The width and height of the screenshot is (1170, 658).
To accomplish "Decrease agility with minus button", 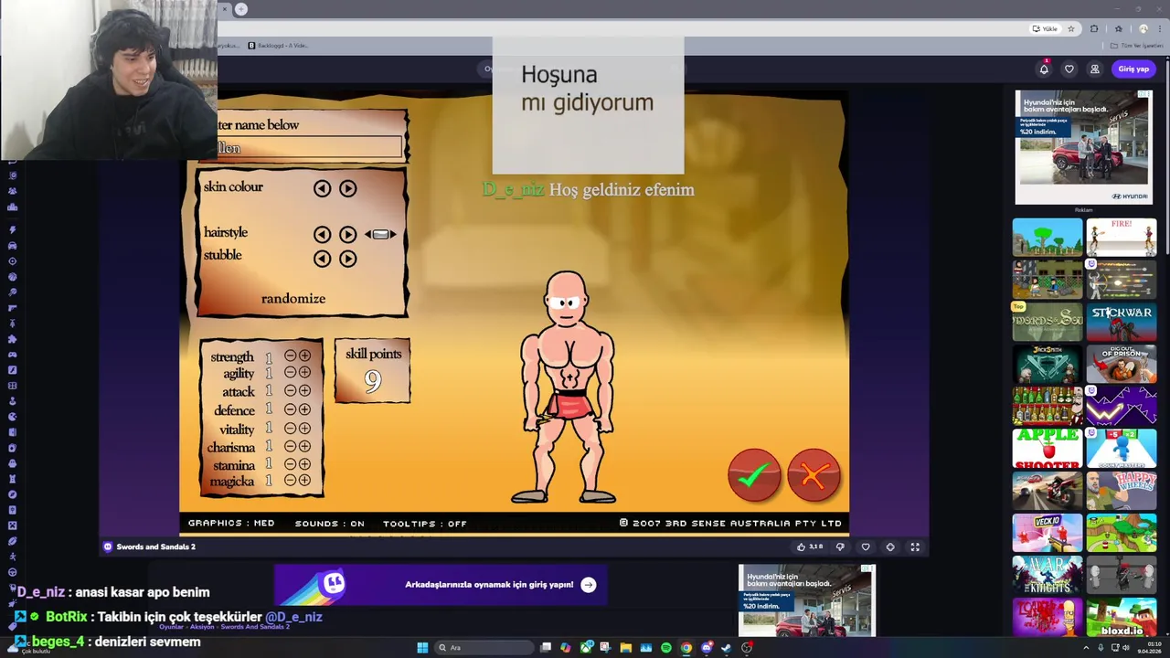I will coord(291,372).
